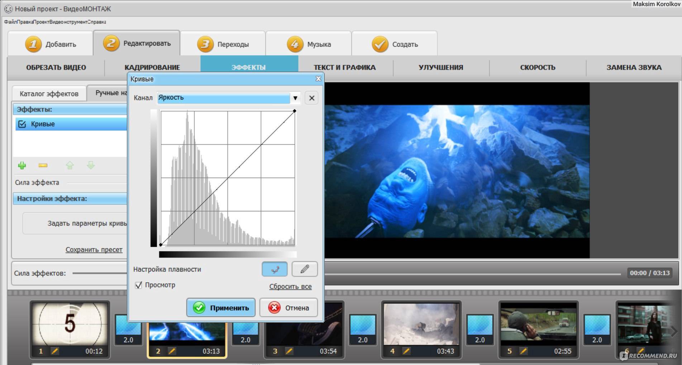
Task: Open transition 2.0 between clips 4 and 5
Action: [x=480, y=330]
